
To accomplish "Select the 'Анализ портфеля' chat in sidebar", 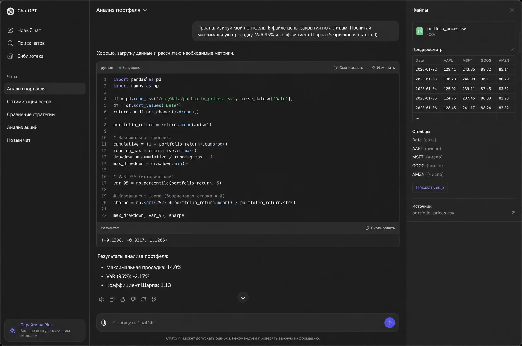I will click(x=45, y=89).
